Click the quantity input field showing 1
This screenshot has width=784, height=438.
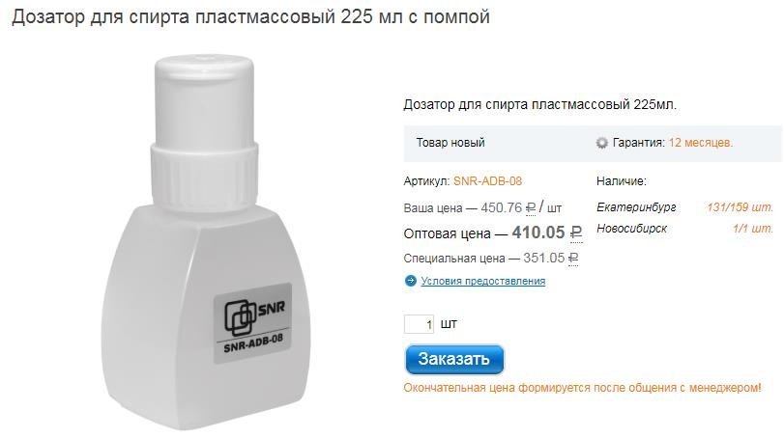tap(419, 324)
